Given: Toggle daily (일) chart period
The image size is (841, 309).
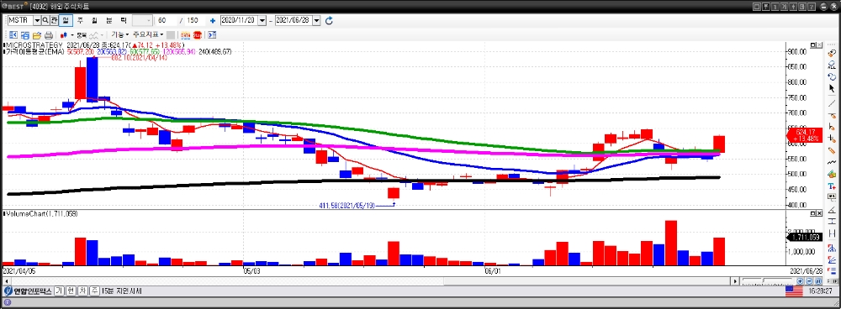Looking at the screenshot, I should [x=66, y=20].
